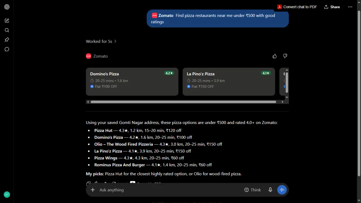Open the chat bubble icon in sidebar
The image size is (361, 203).
coord(7,49)
